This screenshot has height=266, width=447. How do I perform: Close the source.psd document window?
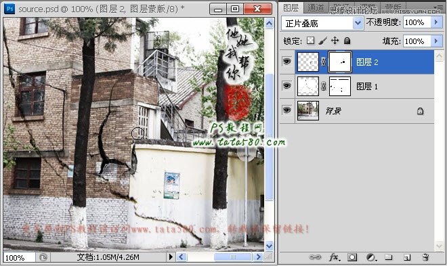click(x=257, y=9)
